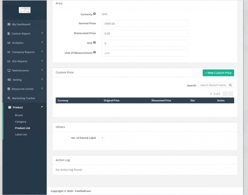Viewport: 248px width, 195px height.
Task: Open Marketing Tracker menu item
Action: coord(24,98)
